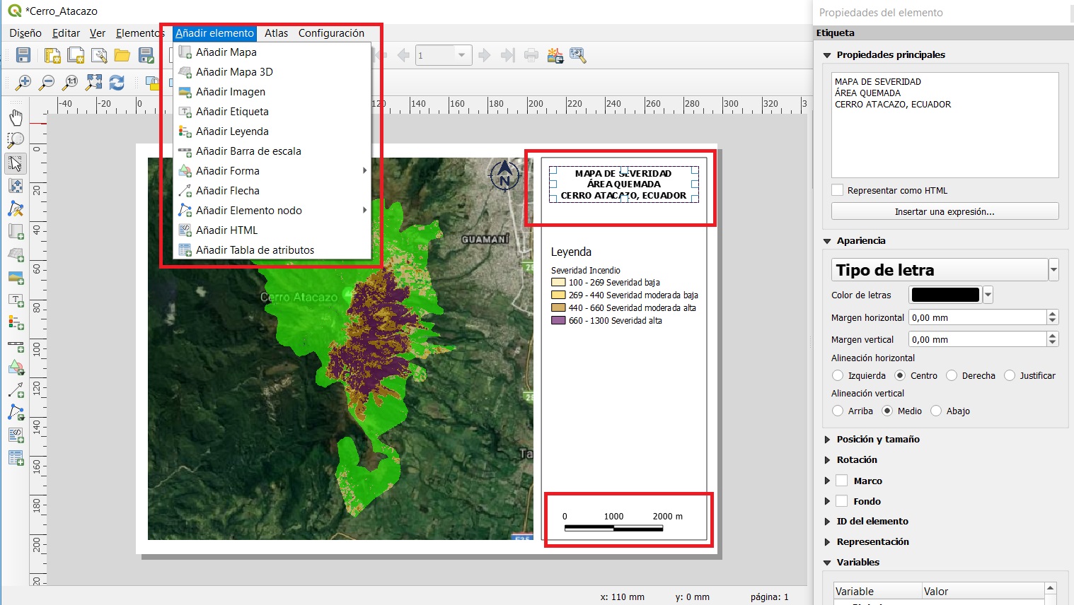Click the Zoom in magnifier icon
Screen dimensions: 1074x605
pyautogui.click(x=23, y=83)
